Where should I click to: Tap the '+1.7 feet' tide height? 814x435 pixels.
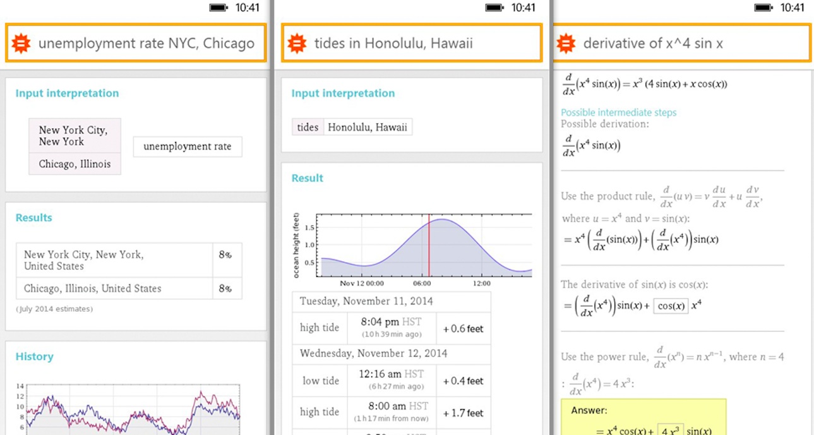click(x=464, y=414)
